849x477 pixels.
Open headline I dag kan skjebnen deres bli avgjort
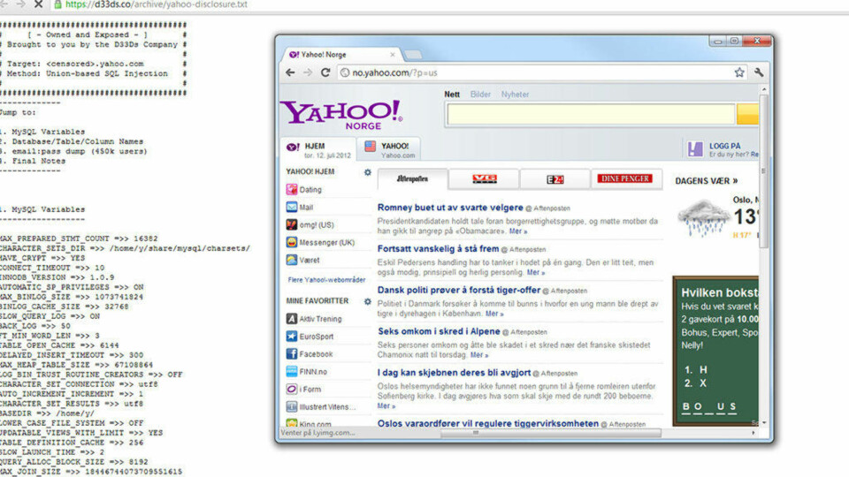coord(454,373)
